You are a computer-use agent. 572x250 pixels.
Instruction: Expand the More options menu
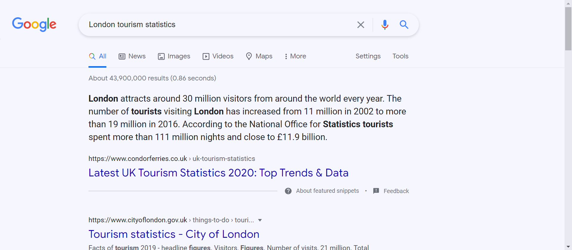pyautogui.click(x=295, y=56)
